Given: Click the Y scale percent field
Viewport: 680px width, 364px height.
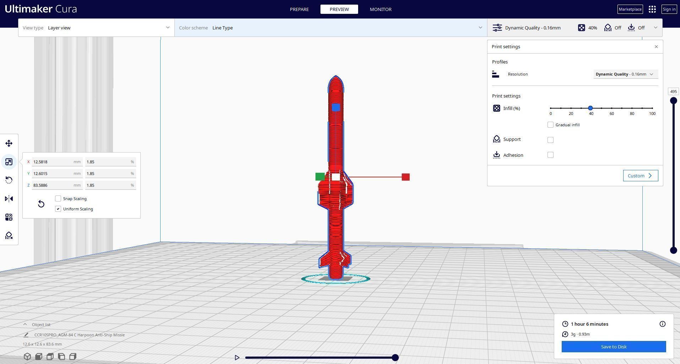Looking at the screenshot, I should coord(110,173).
